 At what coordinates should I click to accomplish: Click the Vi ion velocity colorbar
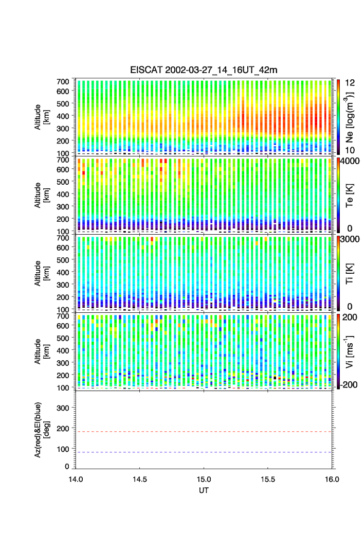pyautogui.click(x=339, y=351)
